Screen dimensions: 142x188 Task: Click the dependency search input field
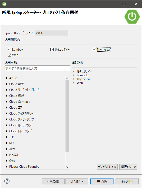37,68
